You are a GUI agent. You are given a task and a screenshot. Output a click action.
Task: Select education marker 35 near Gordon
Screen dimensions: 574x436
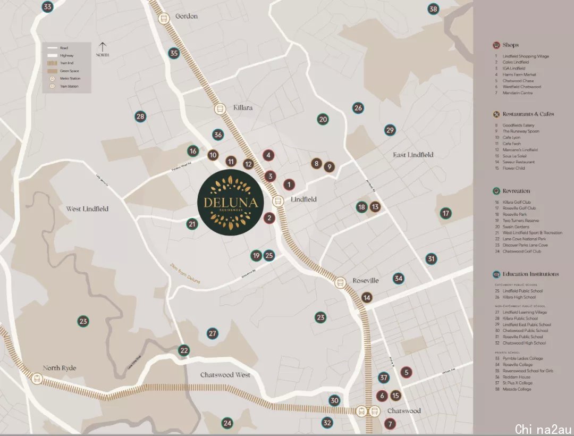click(174, 53)
